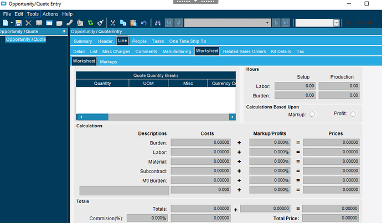Open the New icon dropdown arrow

pyautogui.click(x=12, y=23)
